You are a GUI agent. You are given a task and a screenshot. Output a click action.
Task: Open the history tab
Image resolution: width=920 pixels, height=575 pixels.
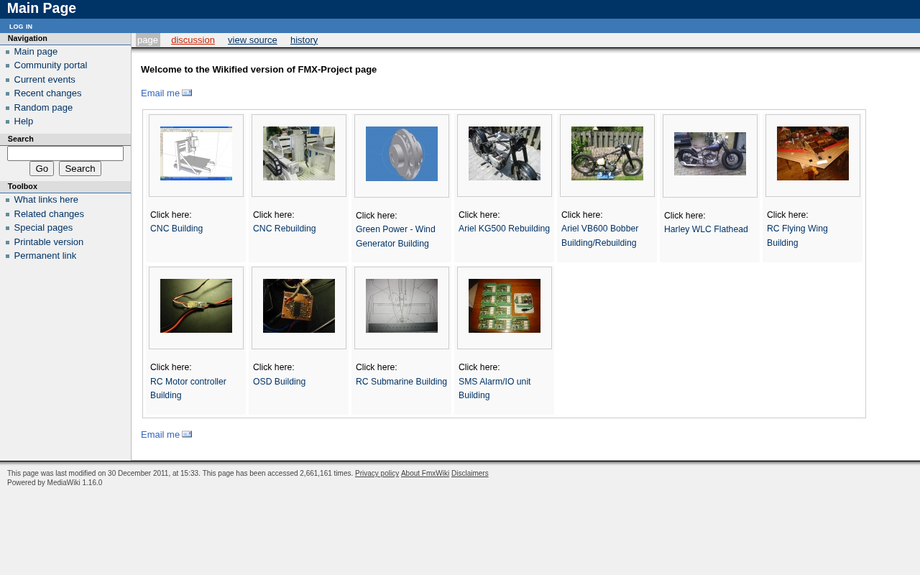(x=304, y=40)
